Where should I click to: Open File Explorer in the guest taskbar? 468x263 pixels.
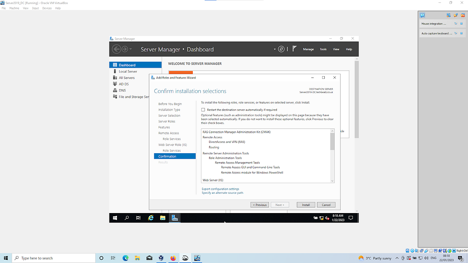(x=163, y=218)
